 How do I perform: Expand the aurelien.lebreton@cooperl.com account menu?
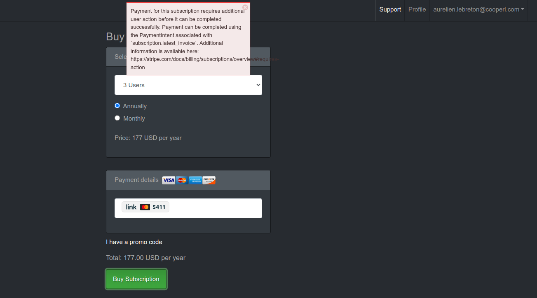478,9
